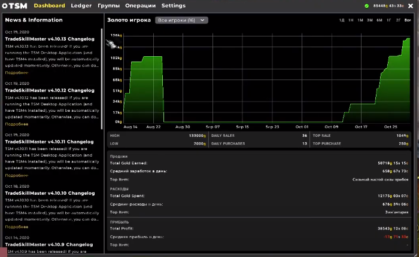Viewport: 419px width, 257px height.
Task: Click the 102kg label on graph y-axis
Action: click(x=116, y=58)
